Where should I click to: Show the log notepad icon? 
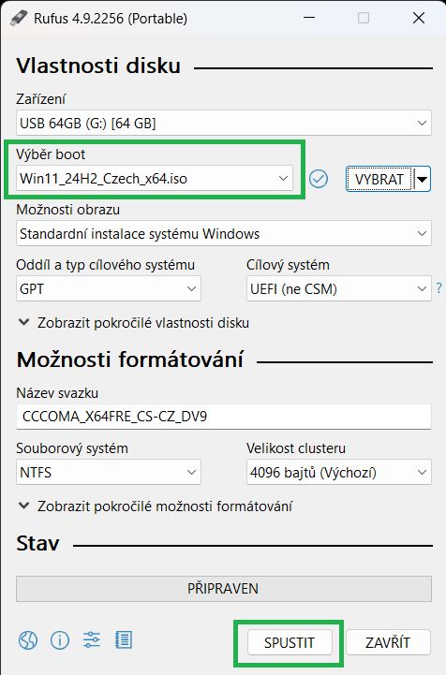tap(124, 640)
